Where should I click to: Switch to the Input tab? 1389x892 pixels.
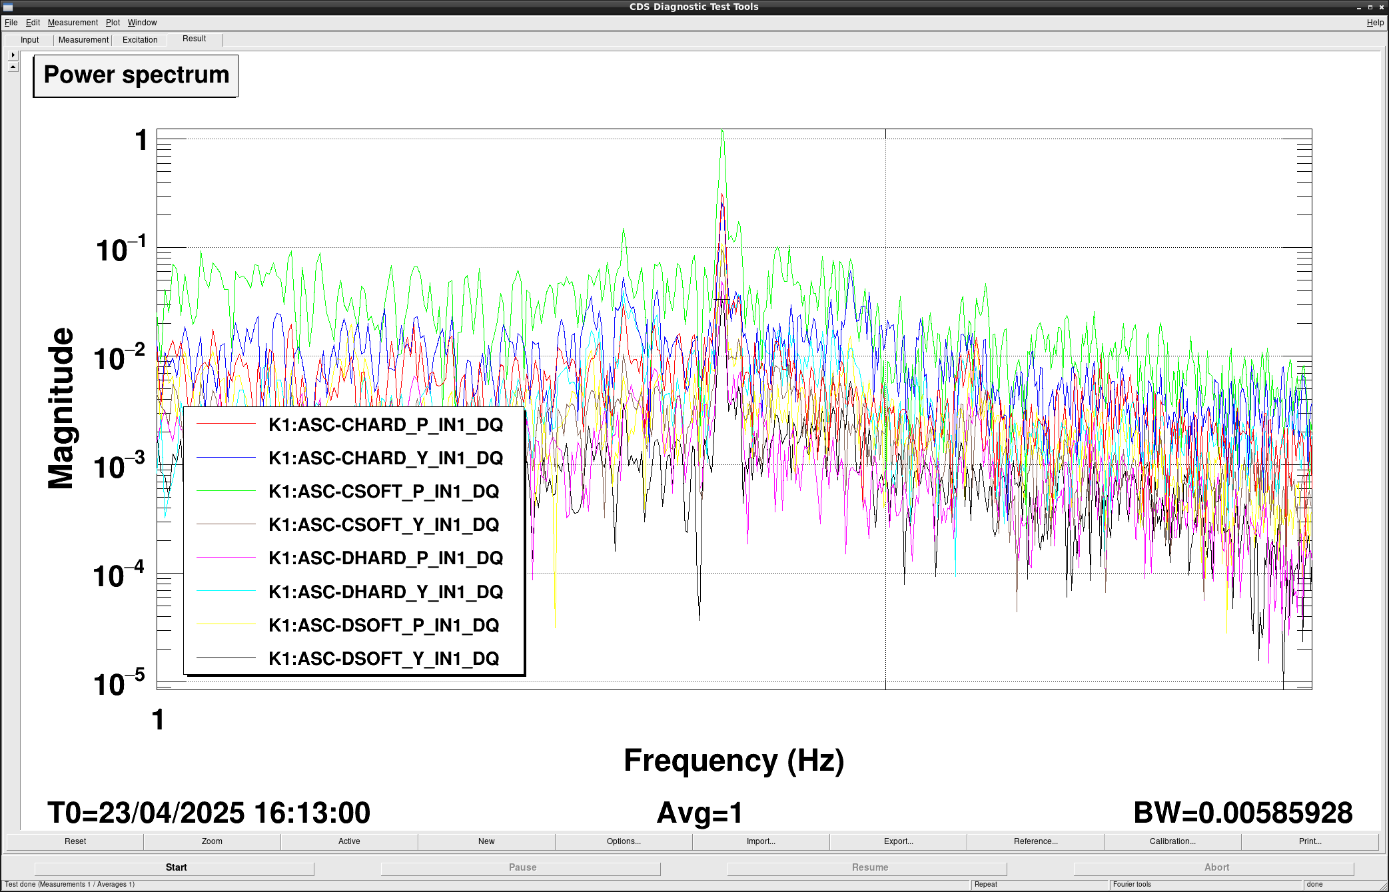tap(30, 40)
